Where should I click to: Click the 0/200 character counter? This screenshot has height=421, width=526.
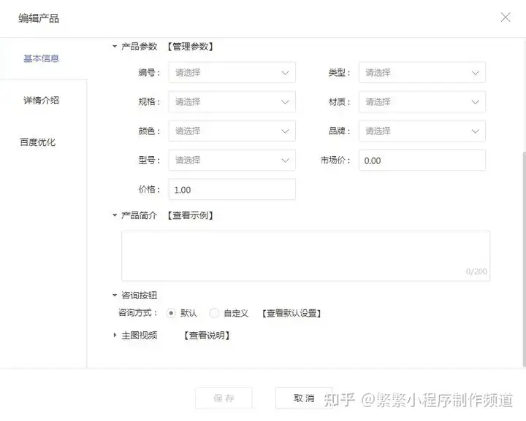476,271
